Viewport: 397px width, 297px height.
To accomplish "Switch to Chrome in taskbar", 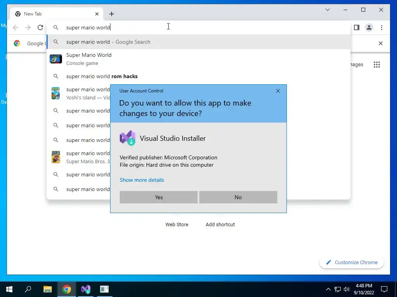I will pyautogui.click(x=67, y=289).
